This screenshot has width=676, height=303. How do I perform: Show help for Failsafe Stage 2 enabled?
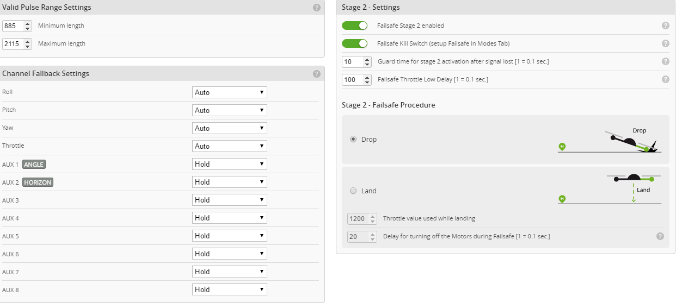click(665, 26)
